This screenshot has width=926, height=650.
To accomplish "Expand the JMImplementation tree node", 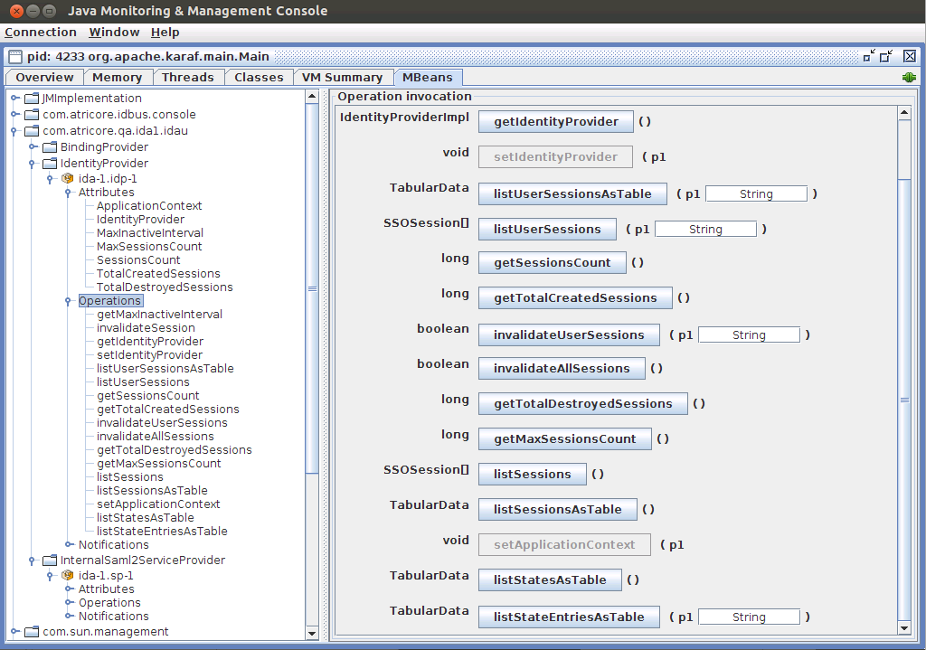I will click(x=14, y=98).
